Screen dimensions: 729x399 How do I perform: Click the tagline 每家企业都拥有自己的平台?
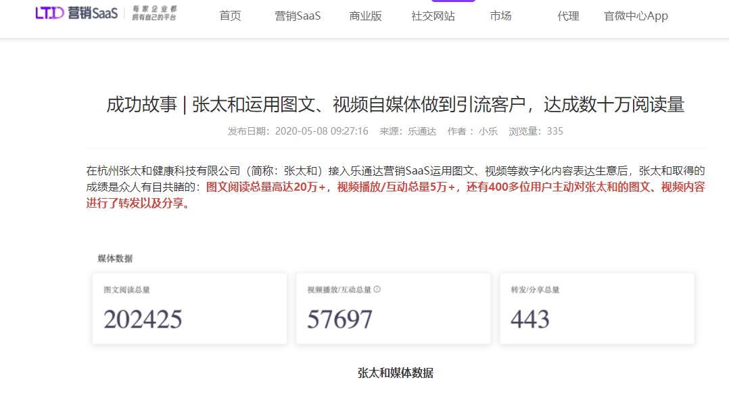coord(154,13)
